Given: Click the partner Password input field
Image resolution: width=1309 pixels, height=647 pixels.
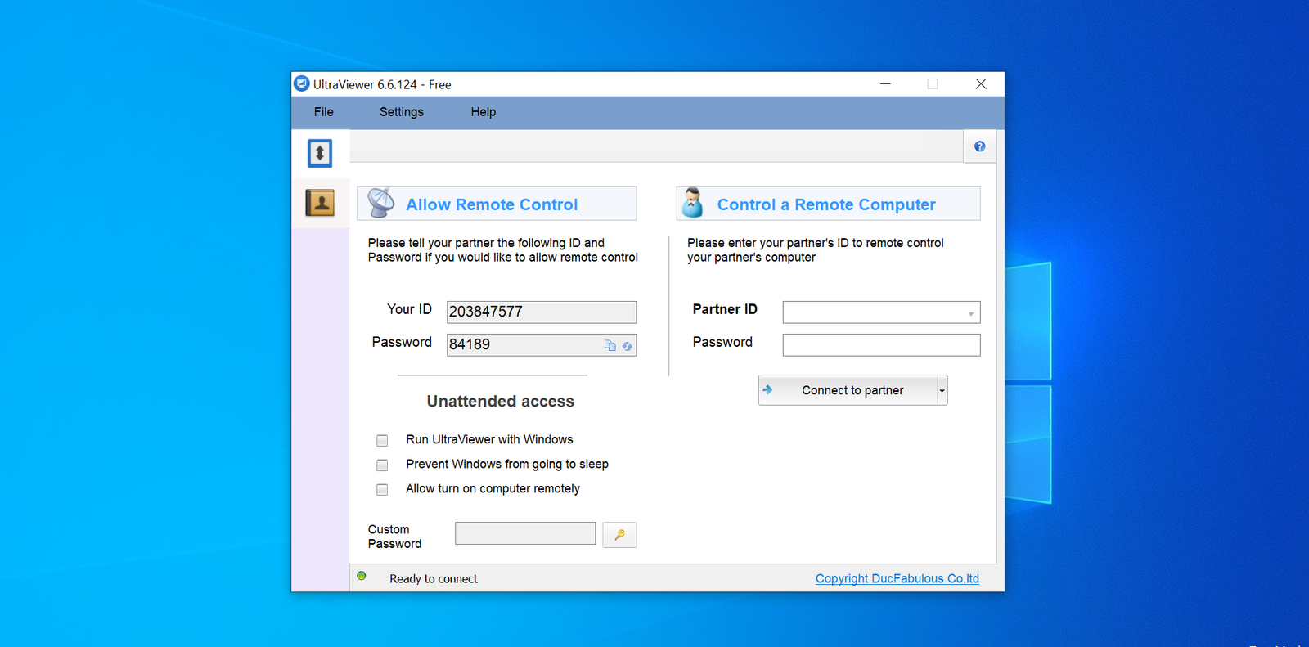Looking at the screenshot, I should click(x=880, y=345).
